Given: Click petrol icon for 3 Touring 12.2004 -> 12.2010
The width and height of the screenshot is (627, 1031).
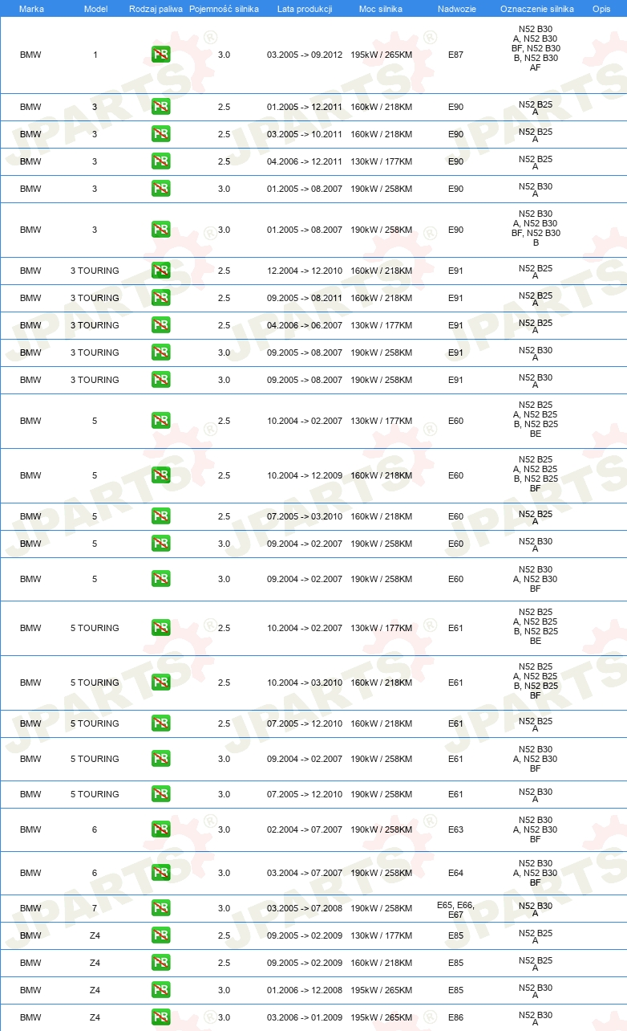Looking at the screenshot, I should point(160,271).
